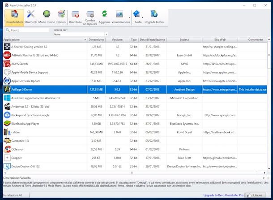
Task: Click the Like us thumbs-up button
Action: (x=256, y=195)
